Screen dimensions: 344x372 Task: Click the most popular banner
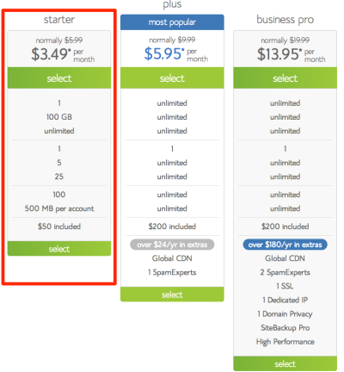tap(172, 22)
